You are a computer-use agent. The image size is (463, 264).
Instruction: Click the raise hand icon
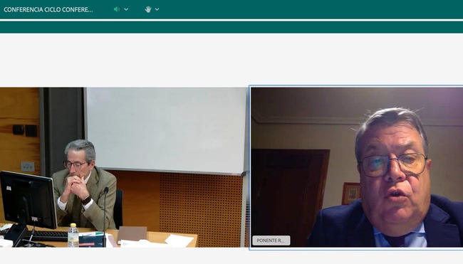[148, 9]
